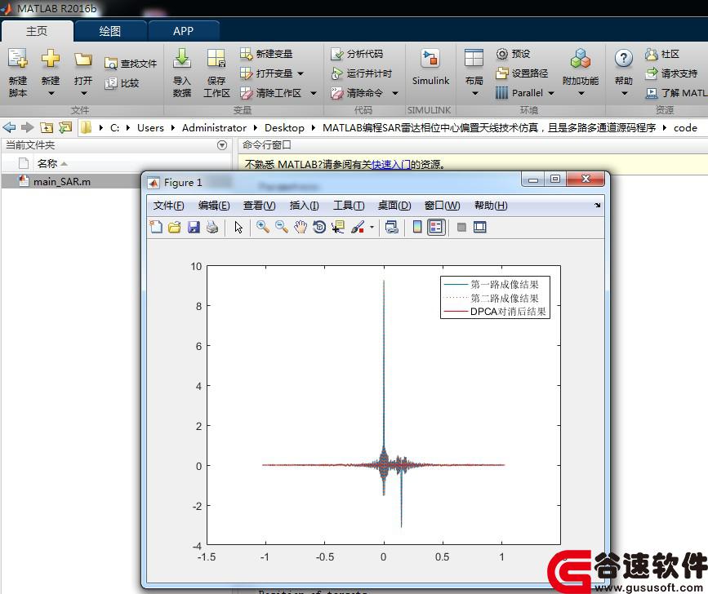Click the 比较 compare files button
Viewport: 708px width, 594px height.
(122, 83)
